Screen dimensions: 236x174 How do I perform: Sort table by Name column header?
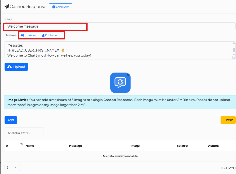[x=30, y=146]
